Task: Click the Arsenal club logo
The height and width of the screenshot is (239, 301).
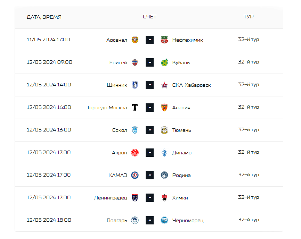Action: point(135,40)
